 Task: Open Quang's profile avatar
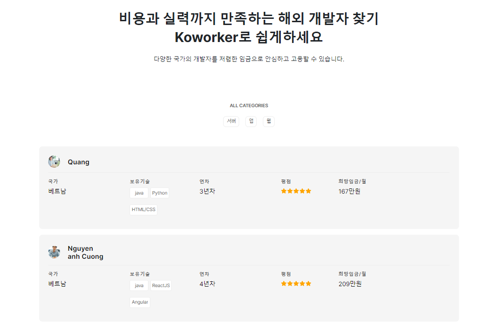[54, 162]
